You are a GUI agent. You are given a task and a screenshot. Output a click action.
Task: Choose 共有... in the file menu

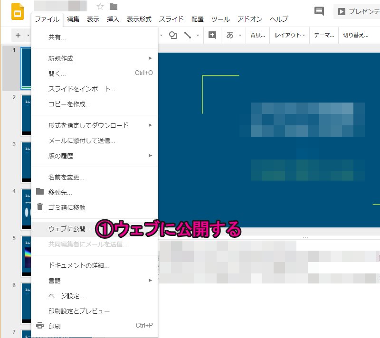[x=95, y=37]
